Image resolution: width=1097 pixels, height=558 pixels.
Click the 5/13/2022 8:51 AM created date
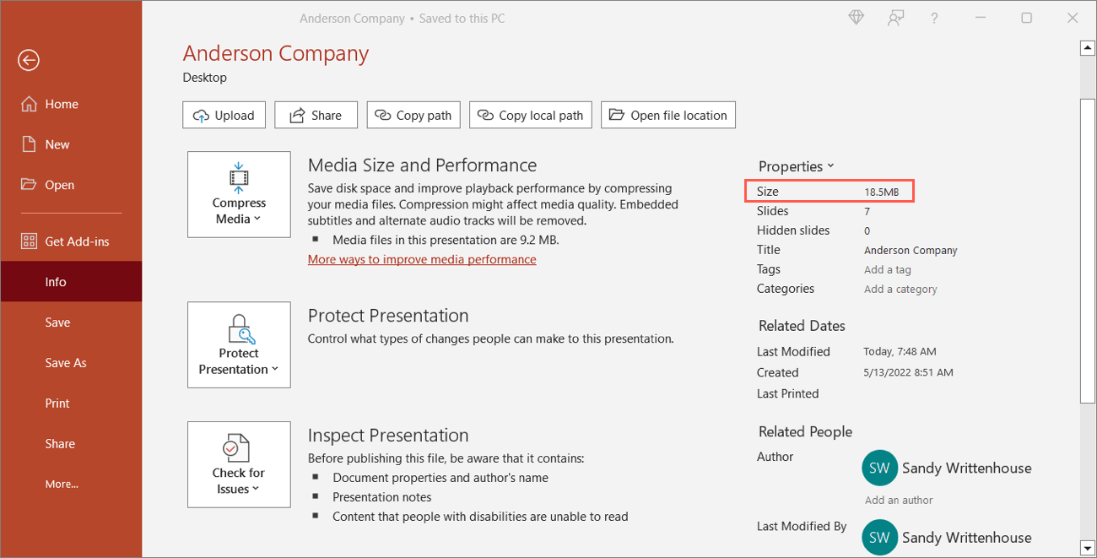[x=908, y=373]
